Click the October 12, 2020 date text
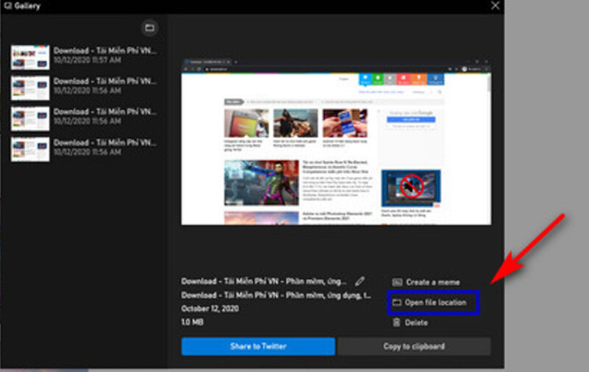Viewport: 589px width, 372px height. (x=210, y=308)
